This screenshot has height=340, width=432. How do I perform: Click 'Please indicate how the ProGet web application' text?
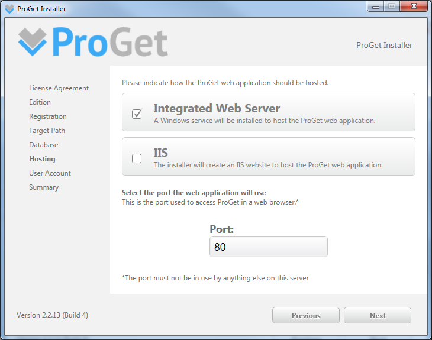(225, 83)
